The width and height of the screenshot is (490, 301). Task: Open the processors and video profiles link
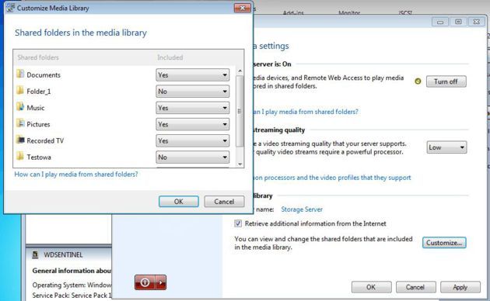[332, 178]
